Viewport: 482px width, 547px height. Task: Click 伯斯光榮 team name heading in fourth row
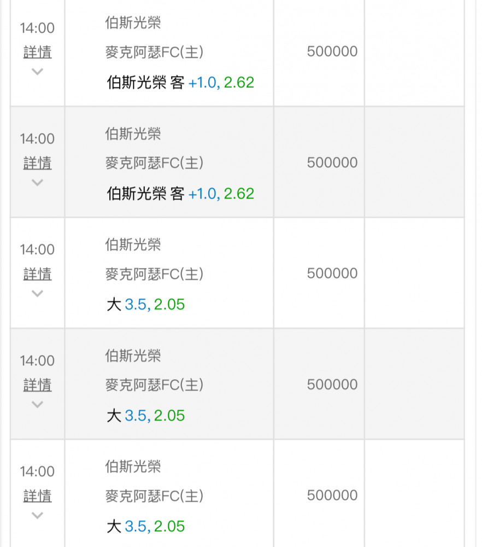coord(133,356)
